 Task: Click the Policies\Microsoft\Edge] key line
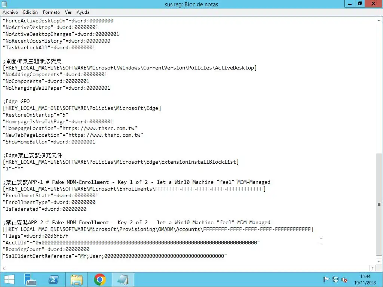(82, 108)
